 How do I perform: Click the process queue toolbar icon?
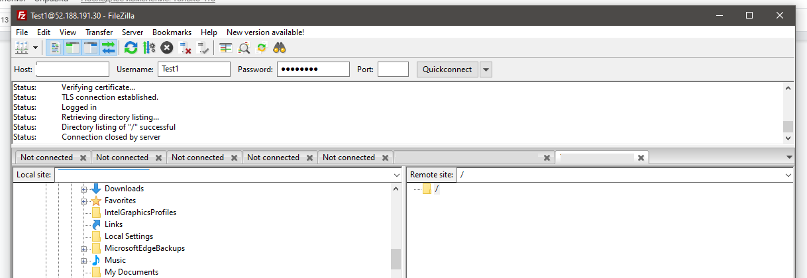coord(149,48)
